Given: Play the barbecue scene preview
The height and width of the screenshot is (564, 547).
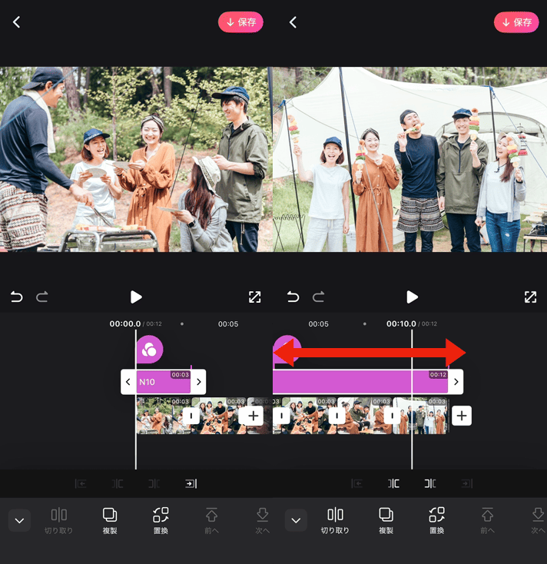Looking at the screenshot, I should (x=136, y=297).
